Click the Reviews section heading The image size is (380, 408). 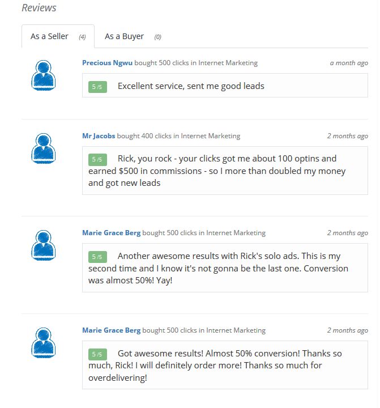click(39, 8)
